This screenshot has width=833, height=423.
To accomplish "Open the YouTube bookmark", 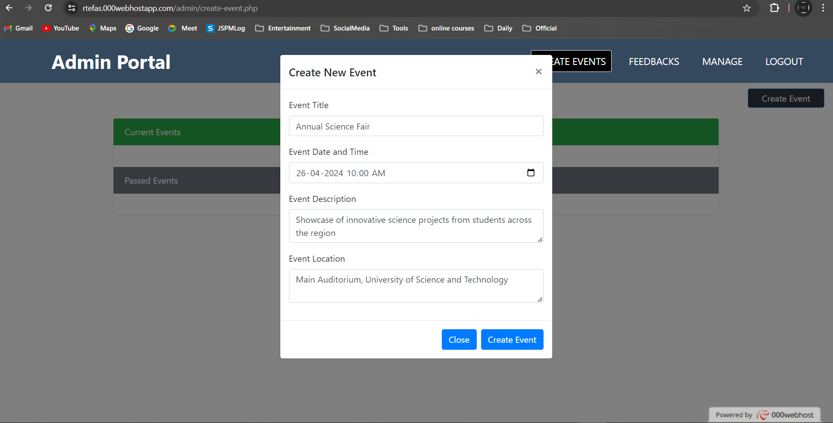I will [61, 28].
